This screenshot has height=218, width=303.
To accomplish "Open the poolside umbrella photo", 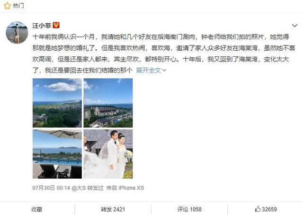I will (x=57, y=154).
